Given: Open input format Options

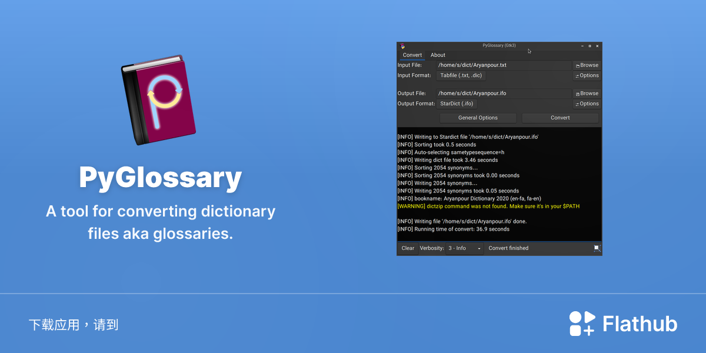Looking at the screenshot, I should click(x=587, y=75).
